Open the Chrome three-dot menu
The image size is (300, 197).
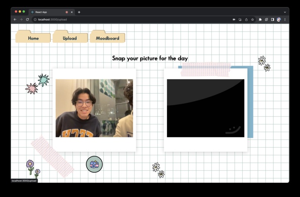(285, 19)
